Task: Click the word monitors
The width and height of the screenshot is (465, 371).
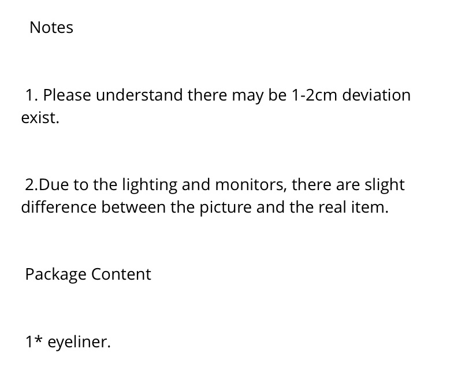Action: 251,185
